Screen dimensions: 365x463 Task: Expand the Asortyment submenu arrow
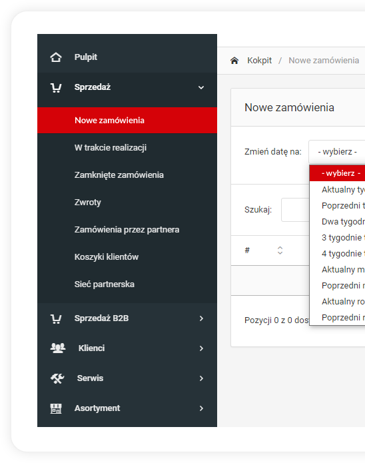201,408
